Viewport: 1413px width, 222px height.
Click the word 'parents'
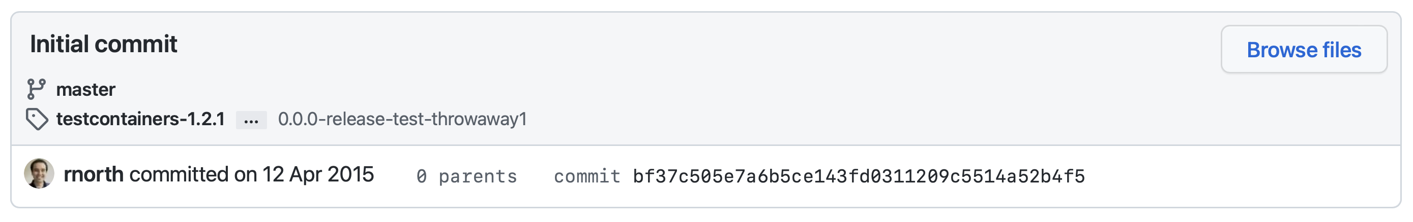click(478, 176)
